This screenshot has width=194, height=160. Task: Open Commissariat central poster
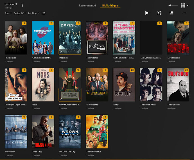click(x=43, y=38)
